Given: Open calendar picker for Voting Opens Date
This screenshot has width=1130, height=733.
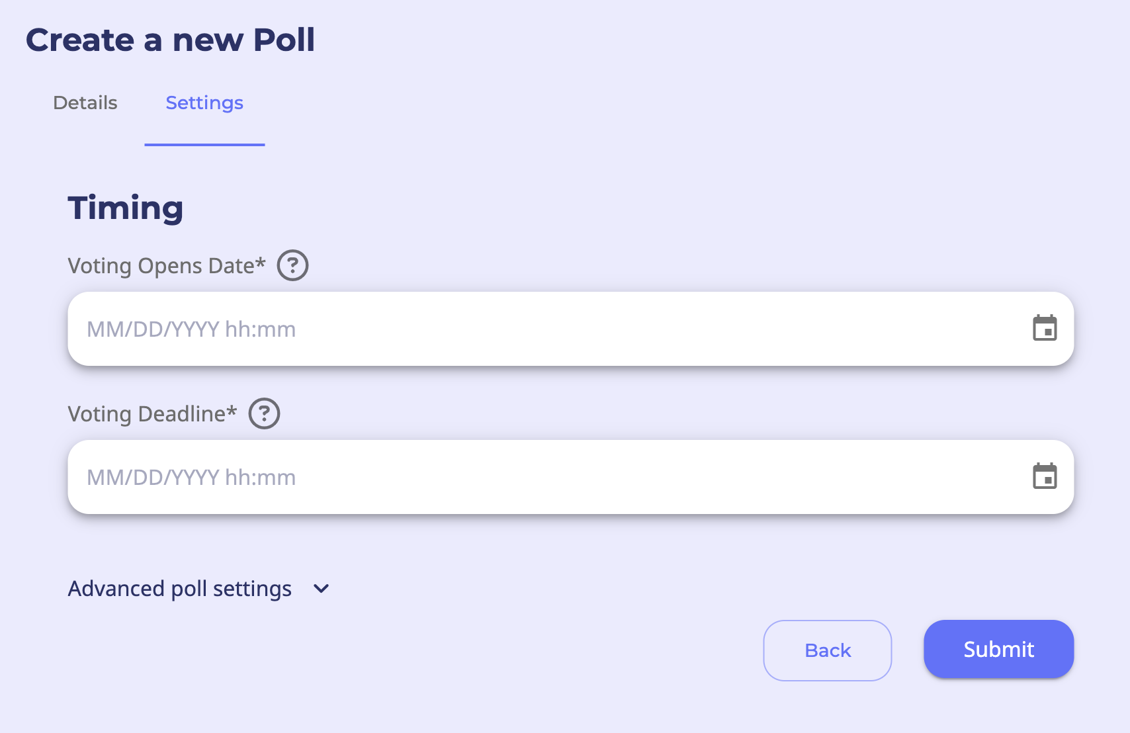Looking at the screenshot, I should (x=1045, y=328).
